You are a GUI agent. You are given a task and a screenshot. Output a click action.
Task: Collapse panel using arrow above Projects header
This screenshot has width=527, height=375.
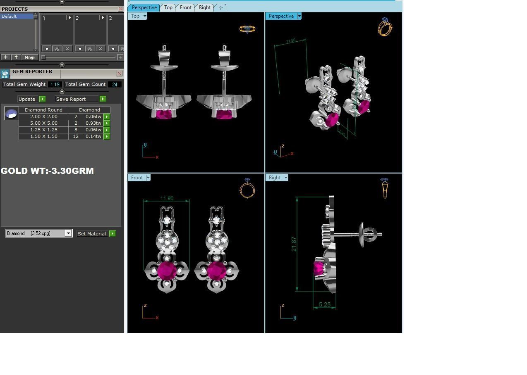(62, 2)
